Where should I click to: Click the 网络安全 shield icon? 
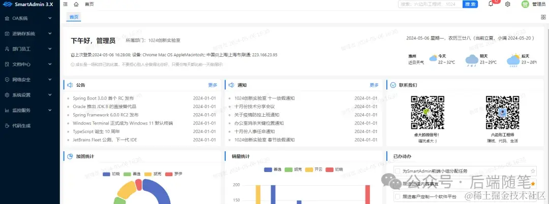7,79
